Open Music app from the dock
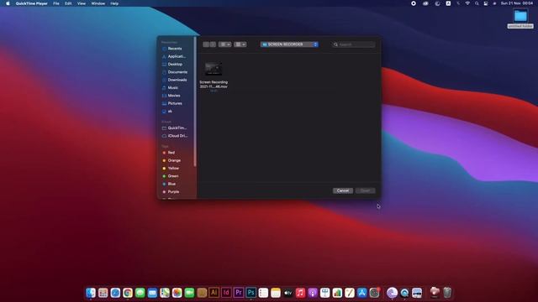This screenshot has width=538, height=302. click(300, 293)
